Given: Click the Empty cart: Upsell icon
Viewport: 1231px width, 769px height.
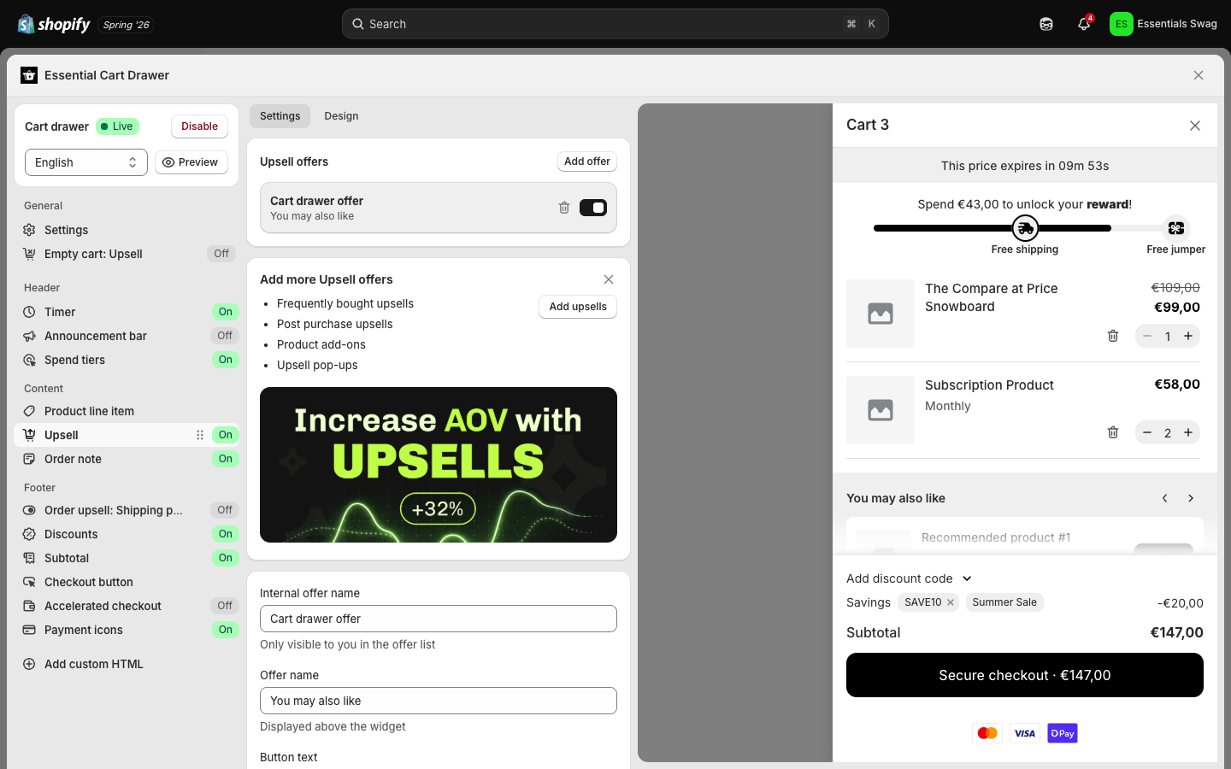Looking at the screenshot, I should (x=29, y=254).
